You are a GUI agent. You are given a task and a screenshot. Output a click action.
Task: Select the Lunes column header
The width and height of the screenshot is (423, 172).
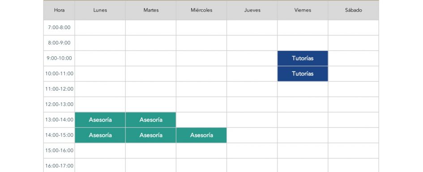click(100, 10)
